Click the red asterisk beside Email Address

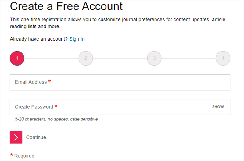[x=49, y=81]
